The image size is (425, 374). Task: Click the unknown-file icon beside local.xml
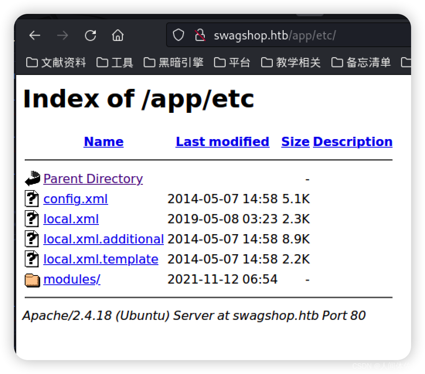click(x=32, y=219)
